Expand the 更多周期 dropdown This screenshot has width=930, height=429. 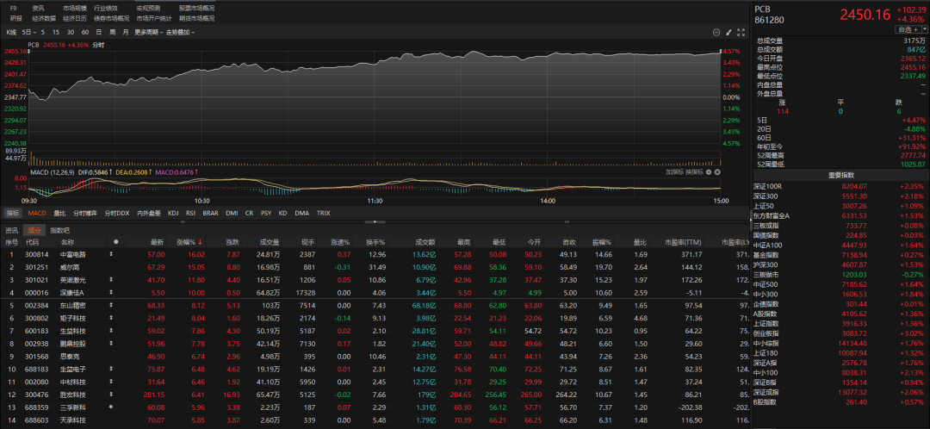click(148, 33)
